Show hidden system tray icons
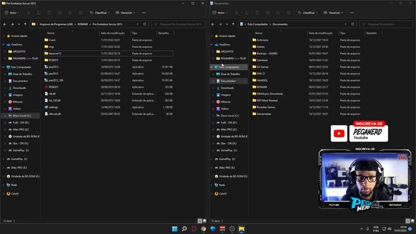Viewport: 416px width, 234px height. (361, 229)
